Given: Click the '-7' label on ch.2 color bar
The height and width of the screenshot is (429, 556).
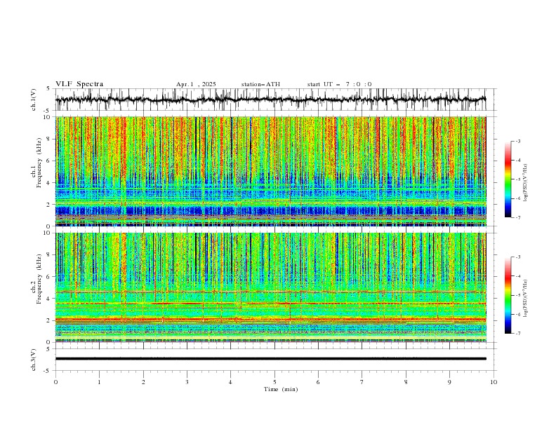Looking at the screenshot, I should (517, 334).
